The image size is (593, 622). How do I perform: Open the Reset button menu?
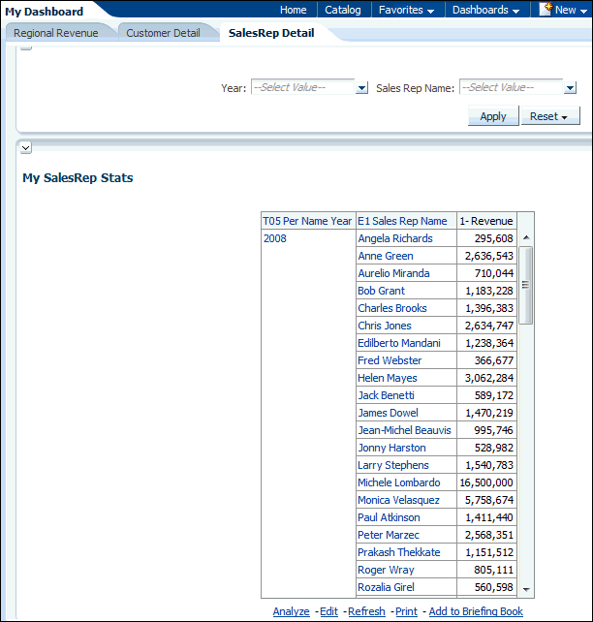pyautogui.click(x=549, y=116)
